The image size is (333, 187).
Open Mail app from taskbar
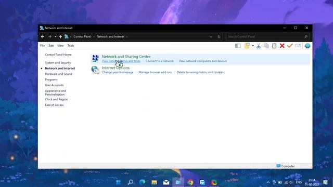pyautogui.click(x=166, y=182)
